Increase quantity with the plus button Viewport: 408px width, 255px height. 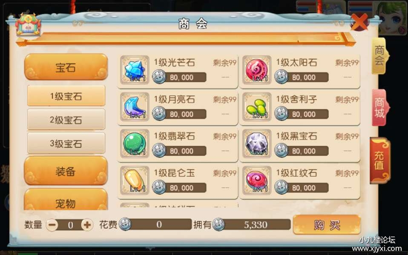tap(87, 224)
